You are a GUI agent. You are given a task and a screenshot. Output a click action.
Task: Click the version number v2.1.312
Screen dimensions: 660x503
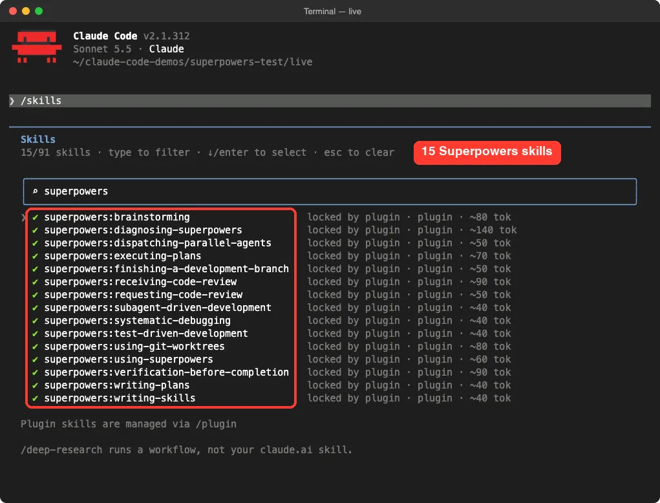[x=166, y=36]
